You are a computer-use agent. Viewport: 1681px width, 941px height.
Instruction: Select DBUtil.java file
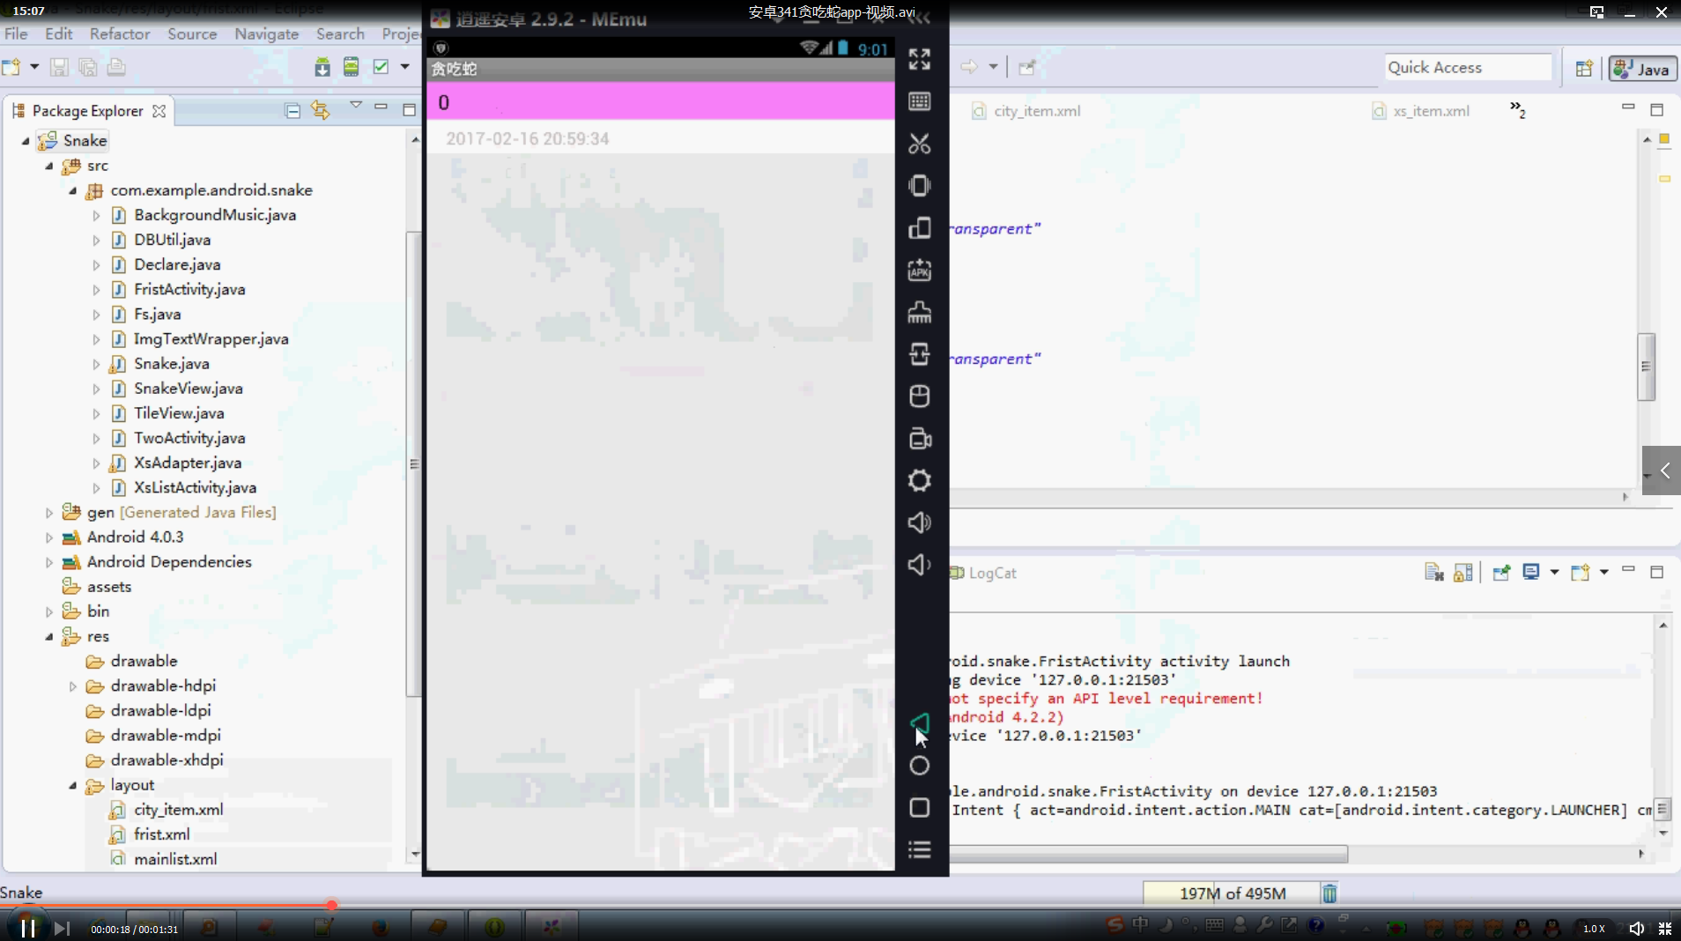pos(172,240)
